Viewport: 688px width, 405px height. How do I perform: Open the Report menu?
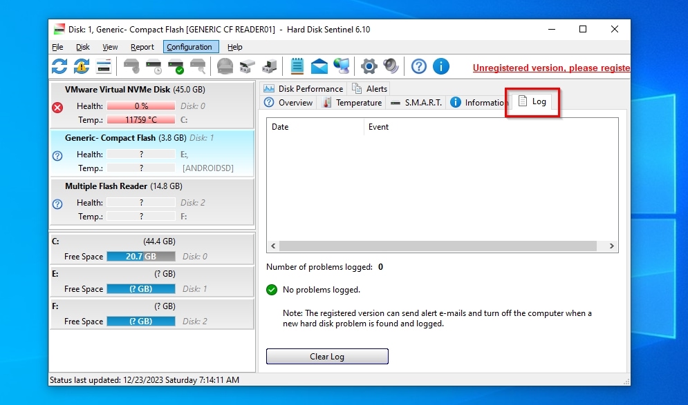[x=142, y=47]
